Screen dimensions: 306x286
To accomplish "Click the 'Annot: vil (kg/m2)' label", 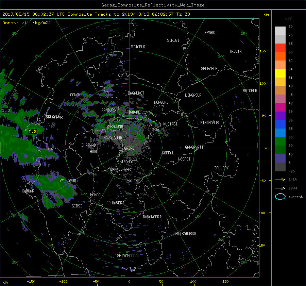I will 27,23.
